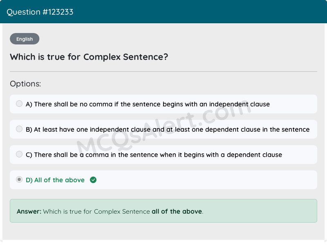
Task: Select the already-chosen option D radio
Action: tap(19, 179)
